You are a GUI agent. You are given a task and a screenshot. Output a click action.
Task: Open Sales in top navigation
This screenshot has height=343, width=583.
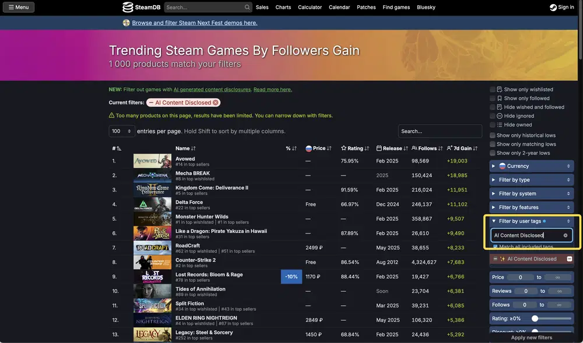[262, 8]
